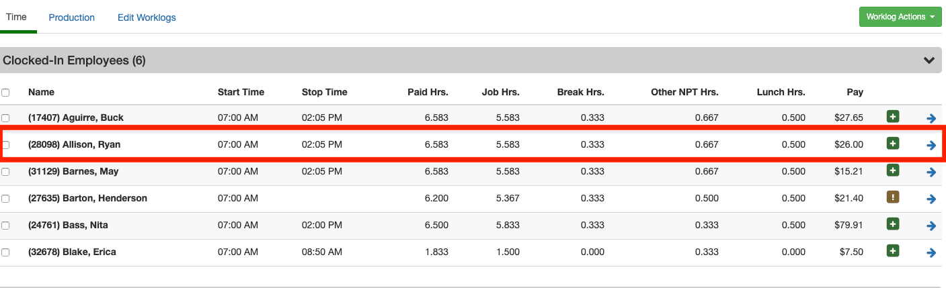Click the Name column header
The width and height of the screenshot is (946, 288).
click(41, 92)
